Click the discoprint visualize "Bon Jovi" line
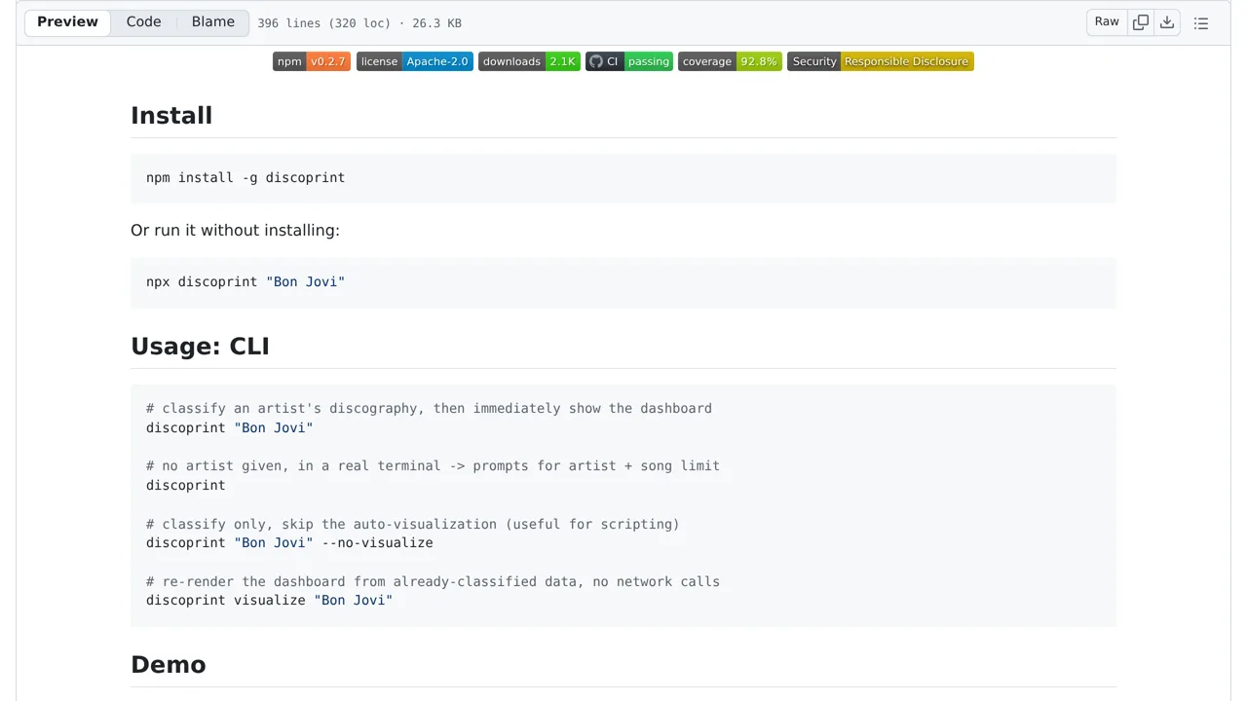The height and width of the screenshot is (701, 1247). click(x=269, y=601)
